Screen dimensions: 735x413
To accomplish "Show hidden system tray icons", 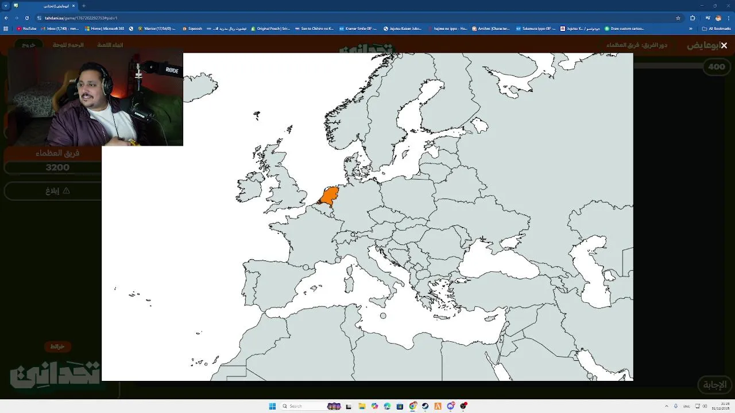I will (x=666, y=406).
